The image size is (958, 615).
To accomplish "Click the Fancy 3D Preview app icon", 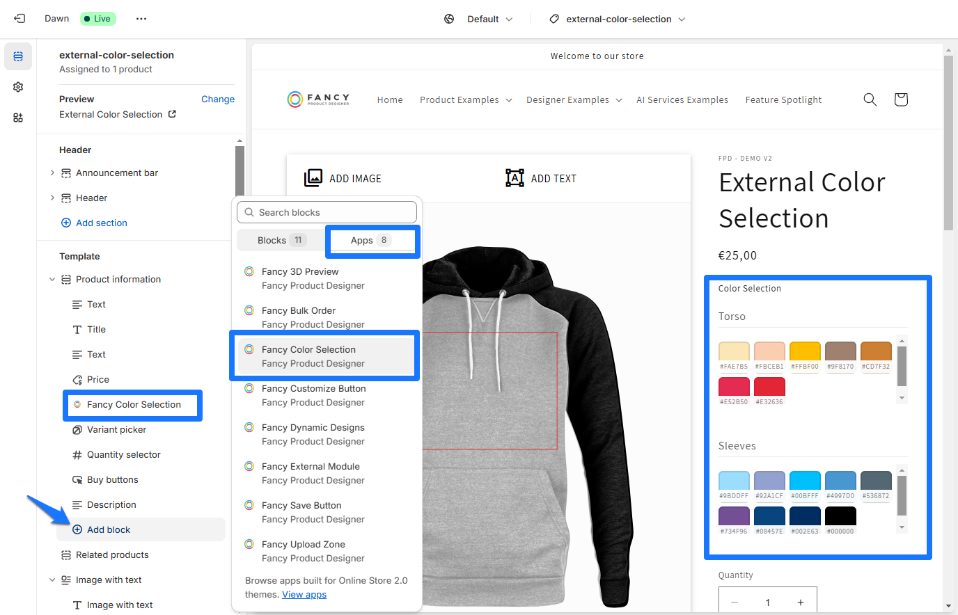I will pyautogui.click(x=249, y=271).
